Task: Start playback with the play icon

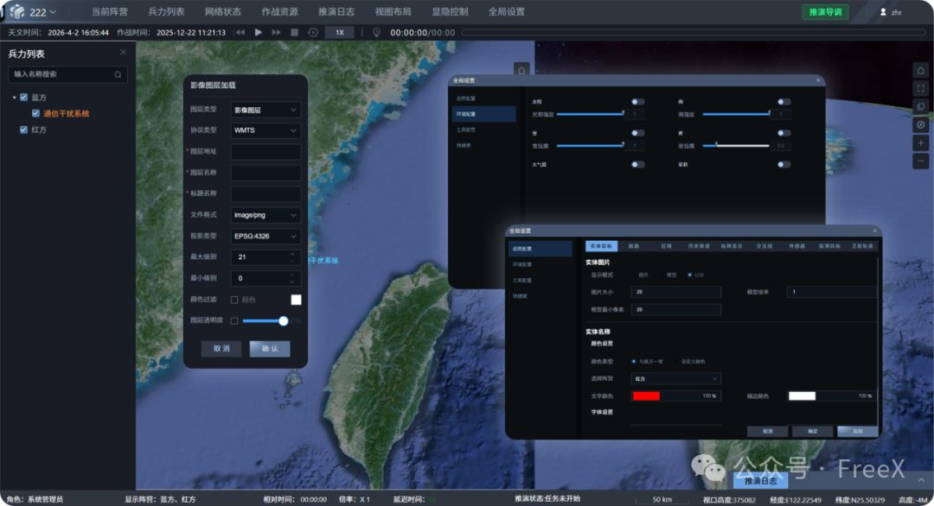Action: [258, 32]
